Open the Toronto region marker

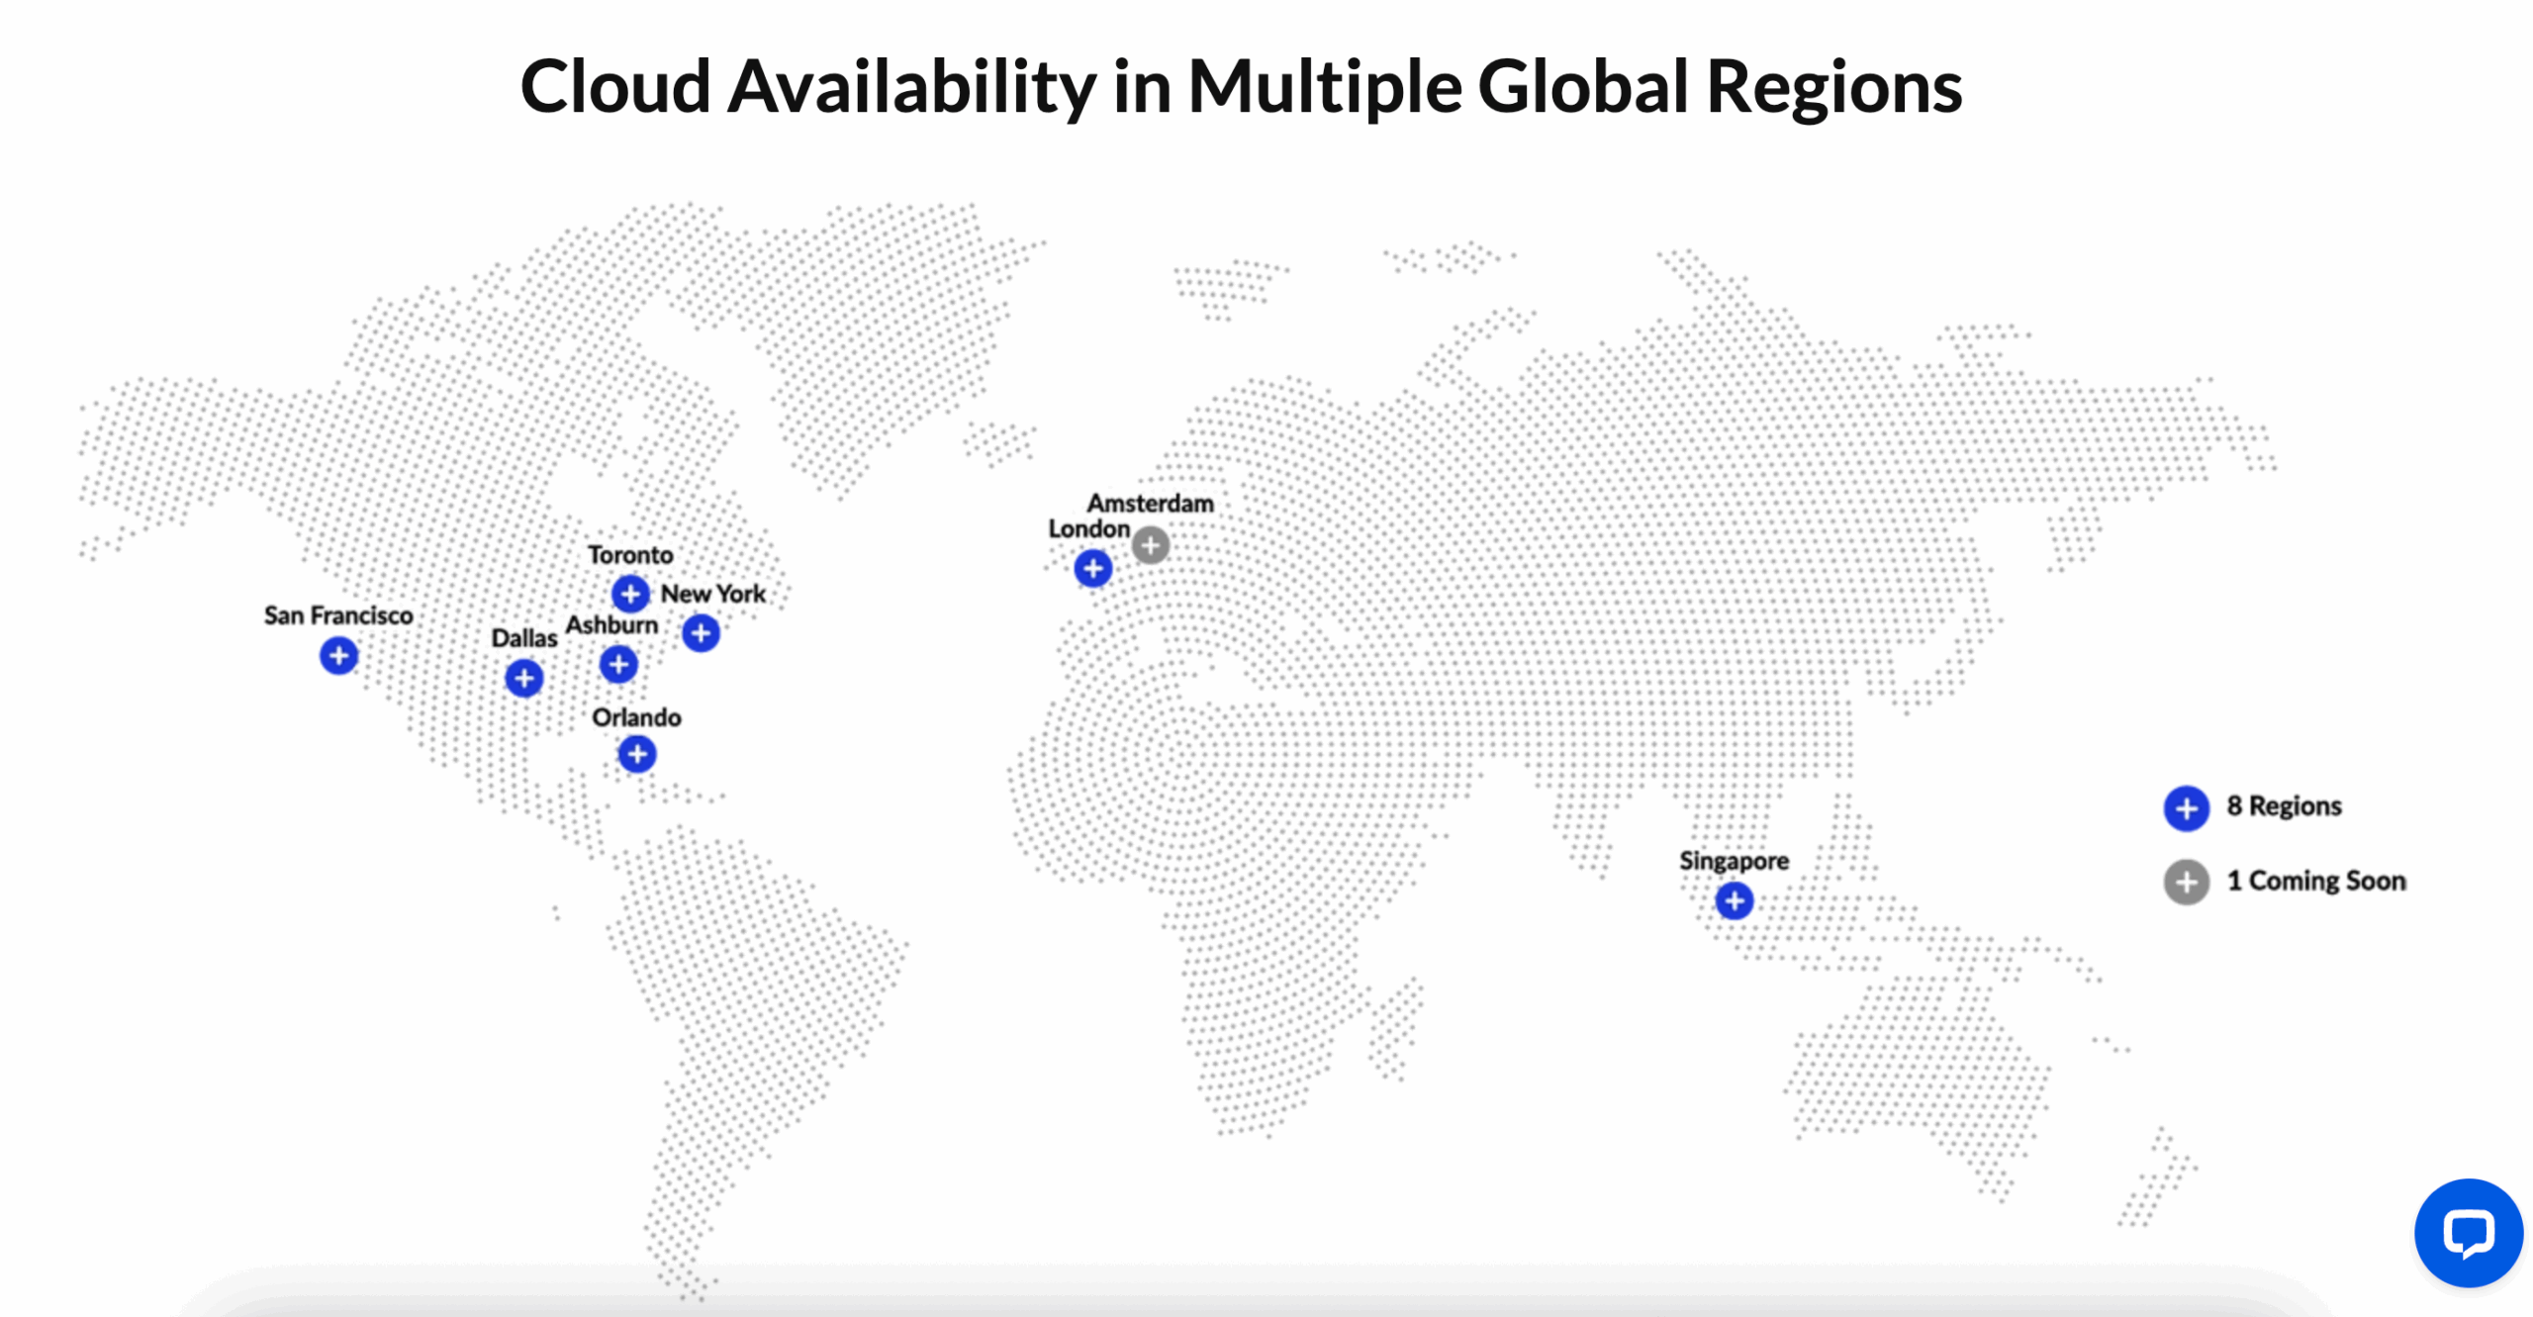tap(630, 594)
